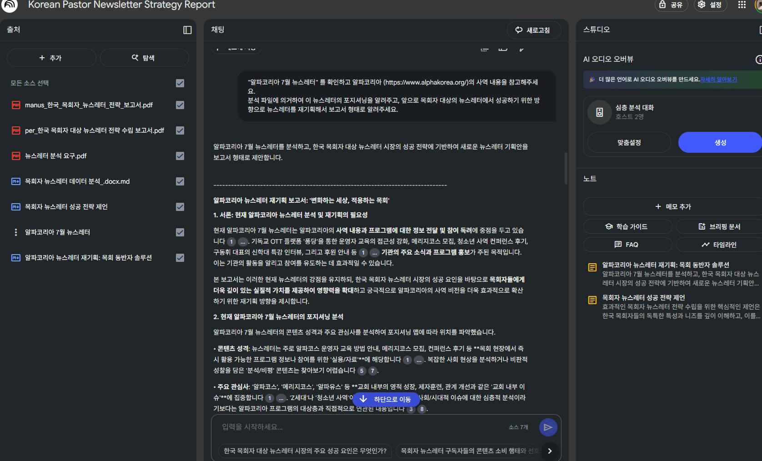Click 자세히 알아보기 learn more link
The width and height of the screenshot is (762, 461).
[718, 80]
